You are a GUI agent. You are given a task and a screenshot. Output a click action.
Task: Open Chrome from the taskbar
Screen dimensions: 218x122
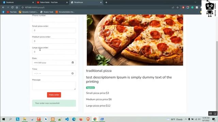click(x=95, y=119)
